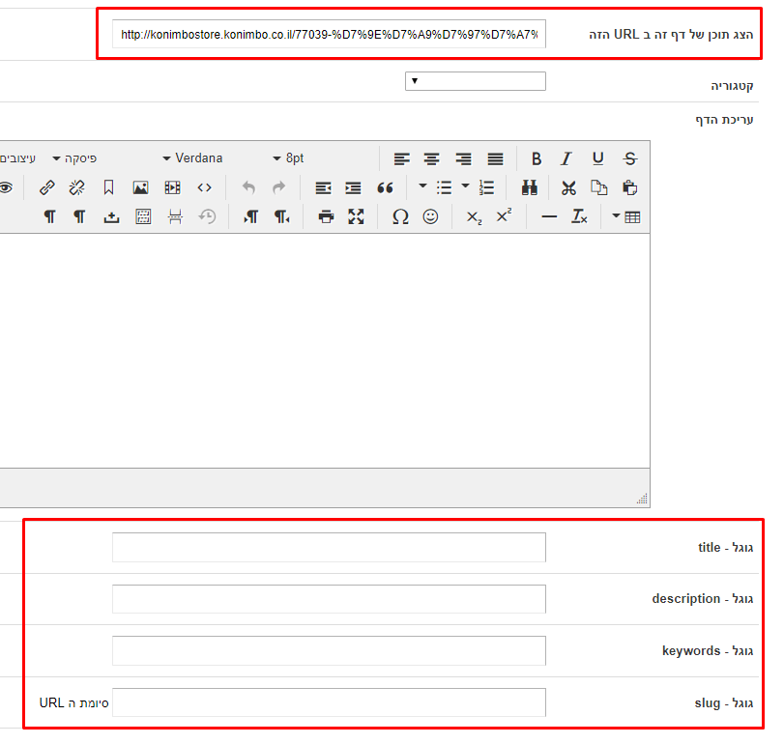Viewport: 784px width, 744px height.
Task: Click the Google title input field
Action: pos(329,548)
